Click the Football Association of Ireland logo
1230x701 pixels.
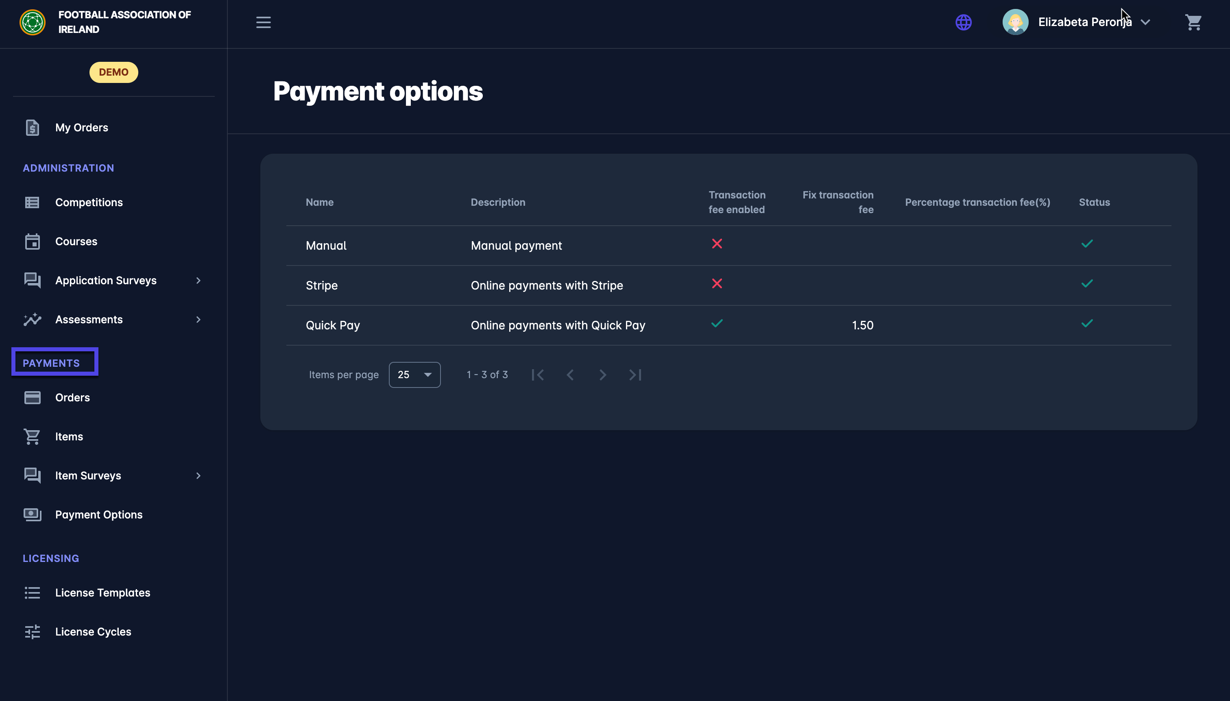[x=32, y=22]
